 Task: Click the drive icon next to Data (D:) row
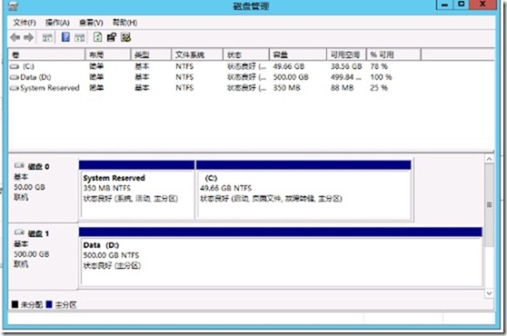15,77
